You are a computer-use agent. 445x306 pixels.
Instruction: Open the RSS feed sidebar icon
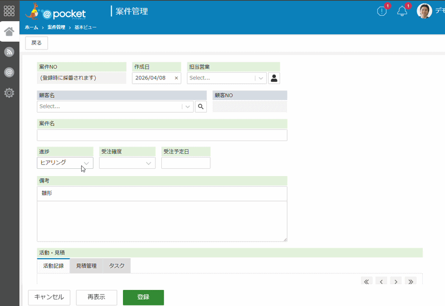[9, 52]
